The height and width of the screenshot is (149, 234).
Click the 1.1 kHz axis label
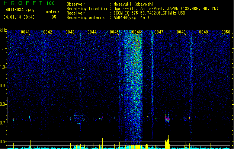3,48
